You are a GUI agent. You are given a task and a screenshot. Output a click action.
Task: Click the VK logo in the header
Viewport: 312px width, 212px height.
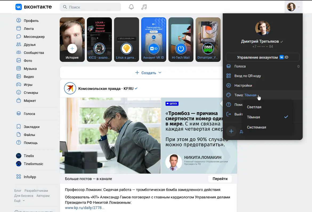(33, 7)
